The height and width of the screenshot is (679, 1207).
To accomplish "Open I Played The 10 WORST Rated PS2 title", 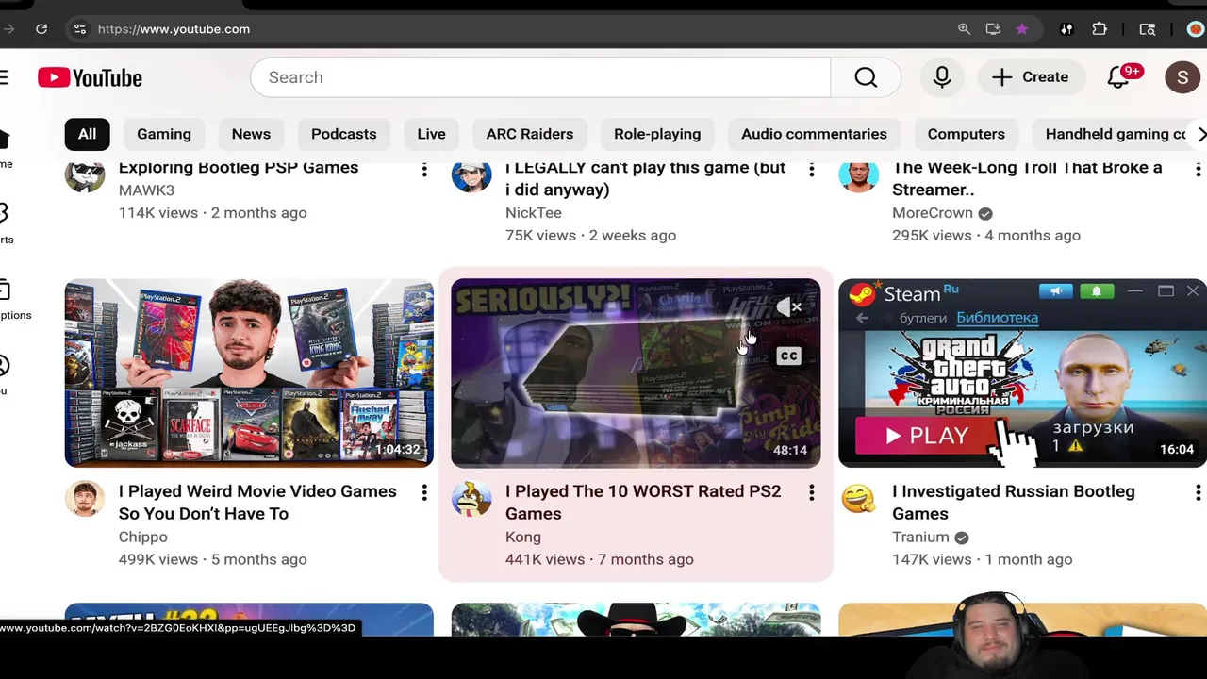I will click(x=643, y=503).
